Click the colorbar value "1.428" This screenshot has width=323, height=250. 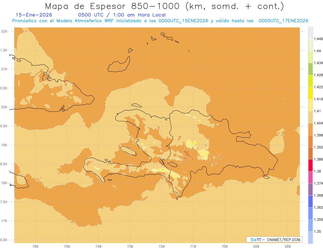click(x=318, y=75)
